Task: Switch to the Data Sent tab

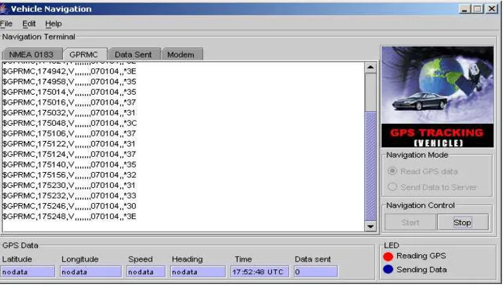Action: (x=133, y=54)
